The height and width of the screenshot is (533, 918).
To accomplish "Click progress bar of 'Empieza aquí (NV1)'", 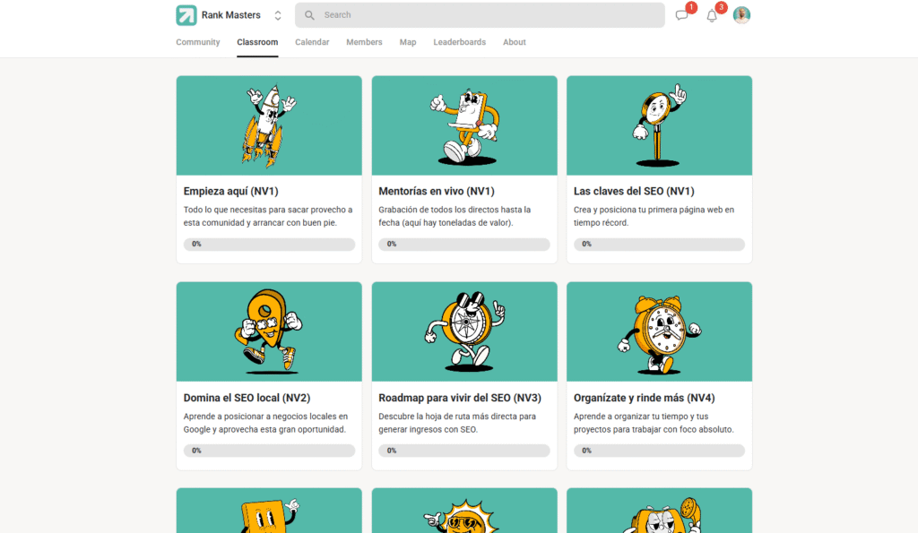I will [x=269, y=244].
